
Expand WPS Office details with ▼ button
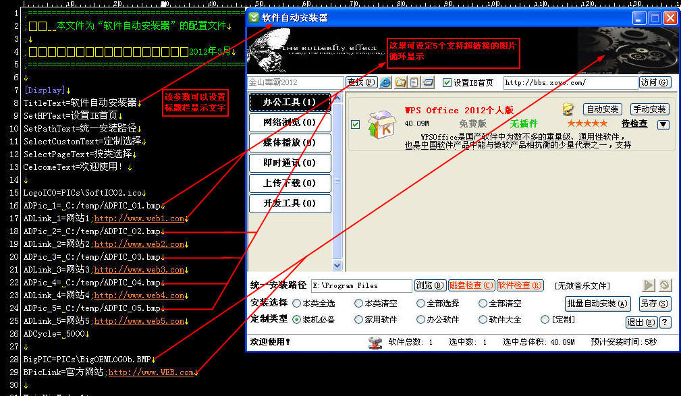(663, 125)
